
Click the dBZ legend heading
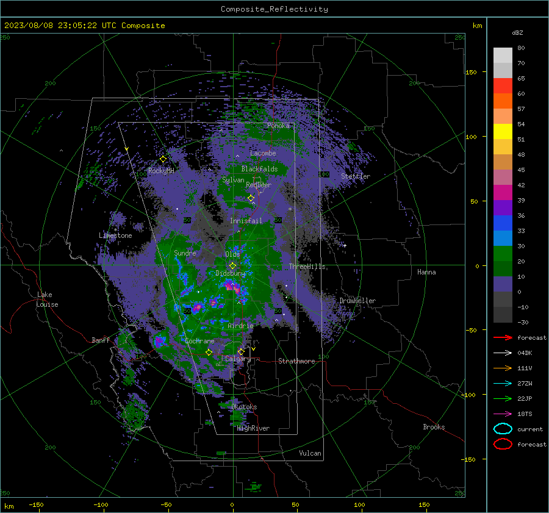point(517,33)
